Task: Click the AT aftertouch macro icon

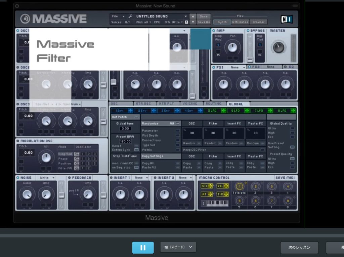Action: [x=207, y=194]
